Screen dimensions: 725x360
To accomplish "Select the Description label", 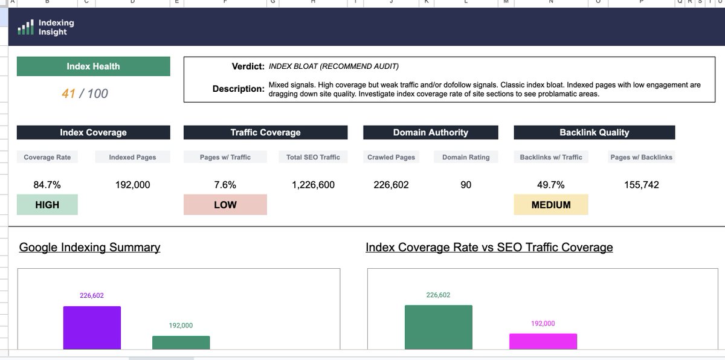I will pos(238,89).
